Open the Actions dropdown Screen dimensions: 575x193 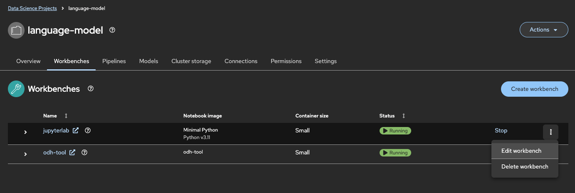click(x=544, y=30)
